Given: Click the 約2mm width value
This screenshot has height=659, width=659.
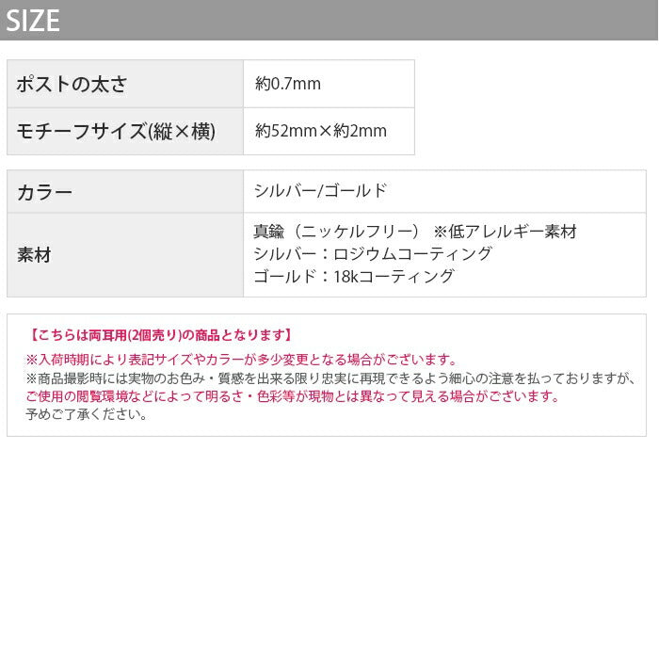Looking at the screenshot, I should click(362, 131).
